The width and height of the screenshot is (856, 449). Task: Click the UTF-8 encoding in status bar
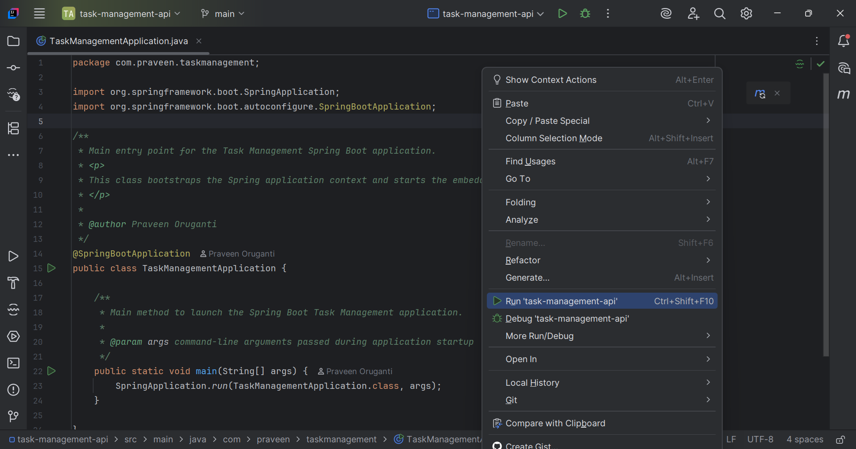pos(760,439)
